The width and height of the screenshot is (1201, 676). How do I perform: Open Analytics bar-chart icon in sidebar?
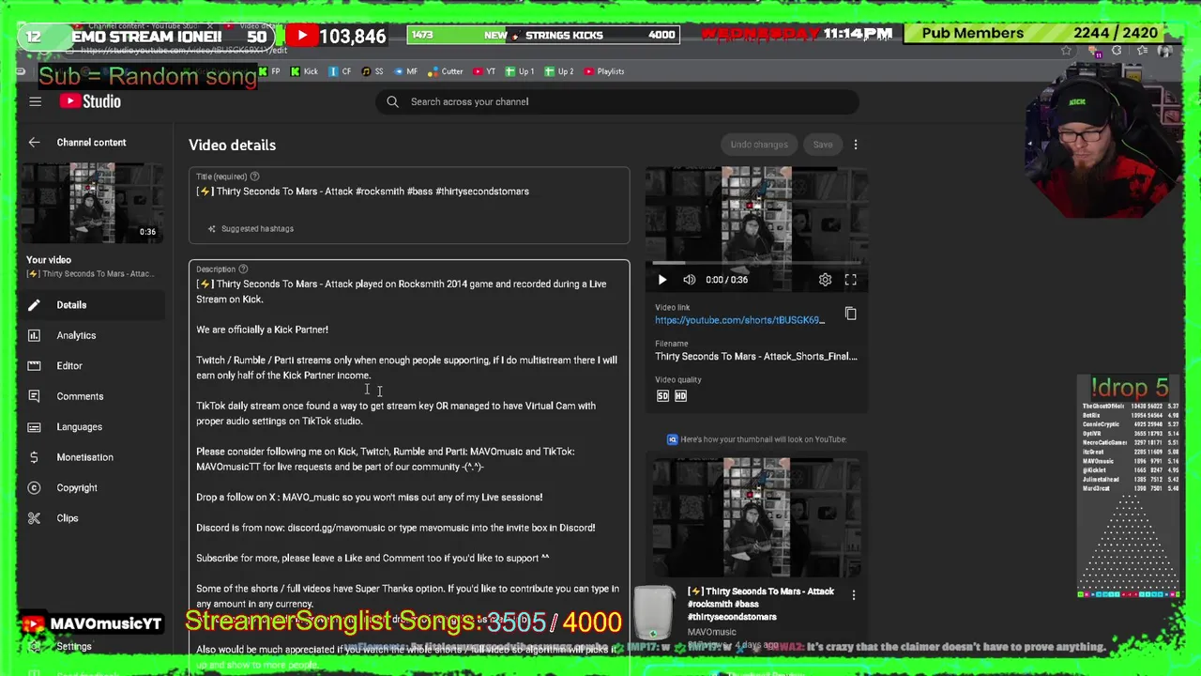[x=34, y=335]
